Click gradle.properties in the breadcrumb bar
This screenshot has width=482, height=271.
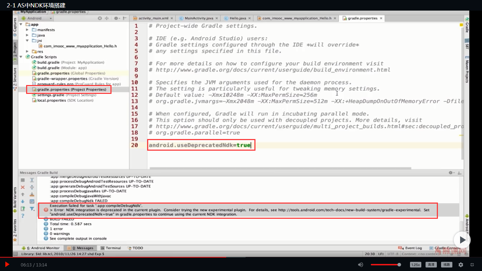pyautogui.click(x=71, y=12)
